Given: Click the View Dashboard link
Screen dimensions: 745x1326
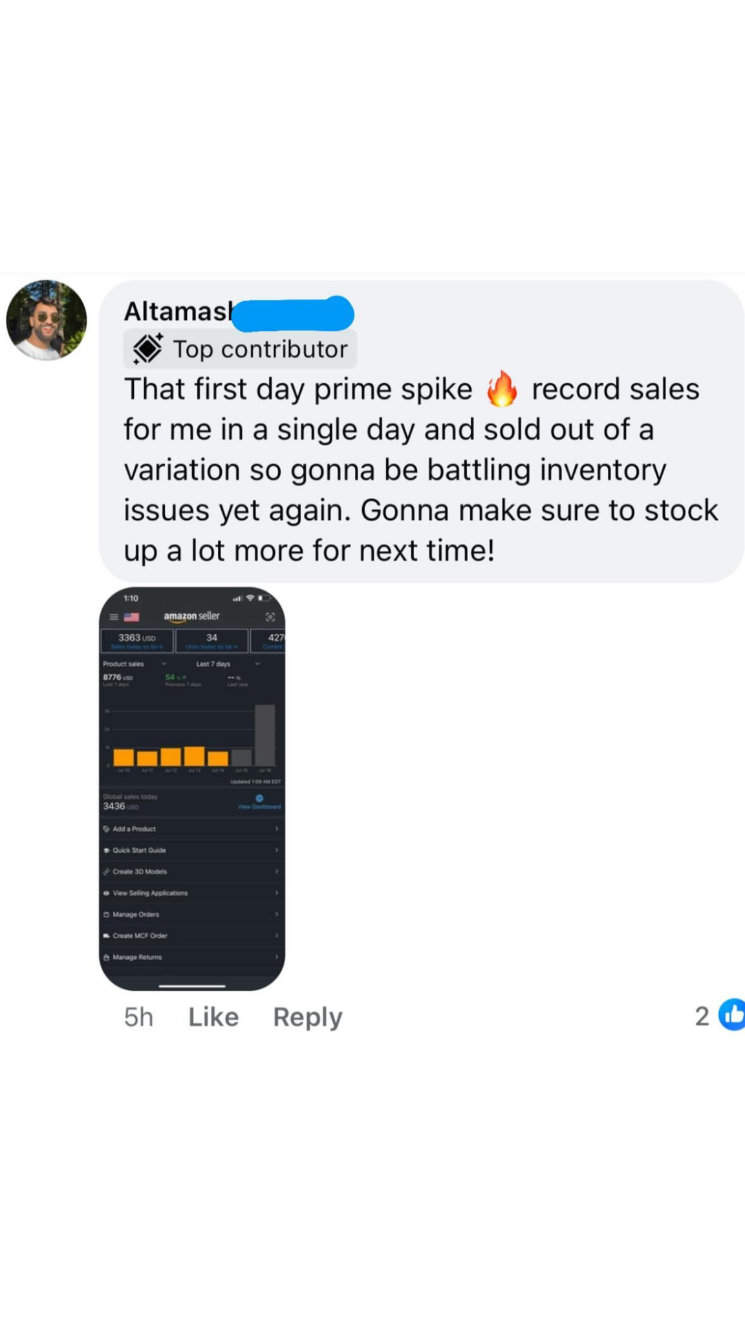Looking at the screenshot, I should (x=259, y=807).
